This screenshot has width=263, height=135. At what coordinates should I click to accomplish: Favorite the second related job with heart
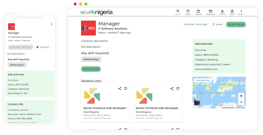click(178, 89)
